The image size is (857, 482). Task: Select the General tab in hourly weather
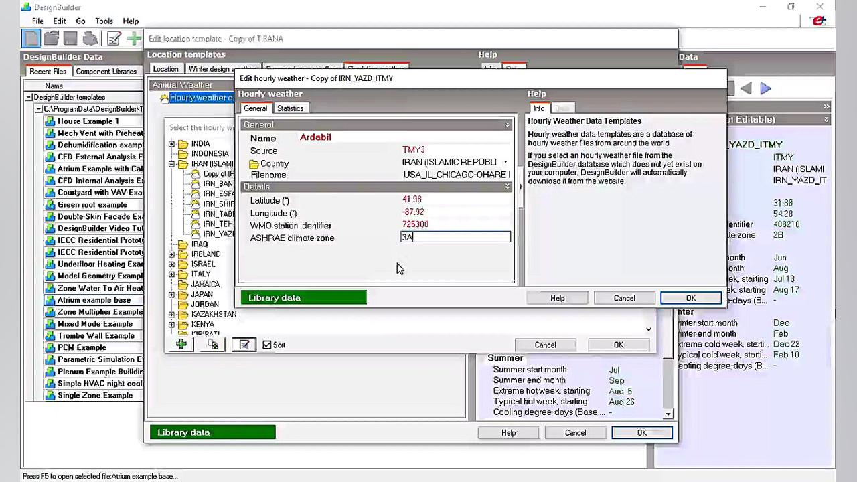pos(255,108)
